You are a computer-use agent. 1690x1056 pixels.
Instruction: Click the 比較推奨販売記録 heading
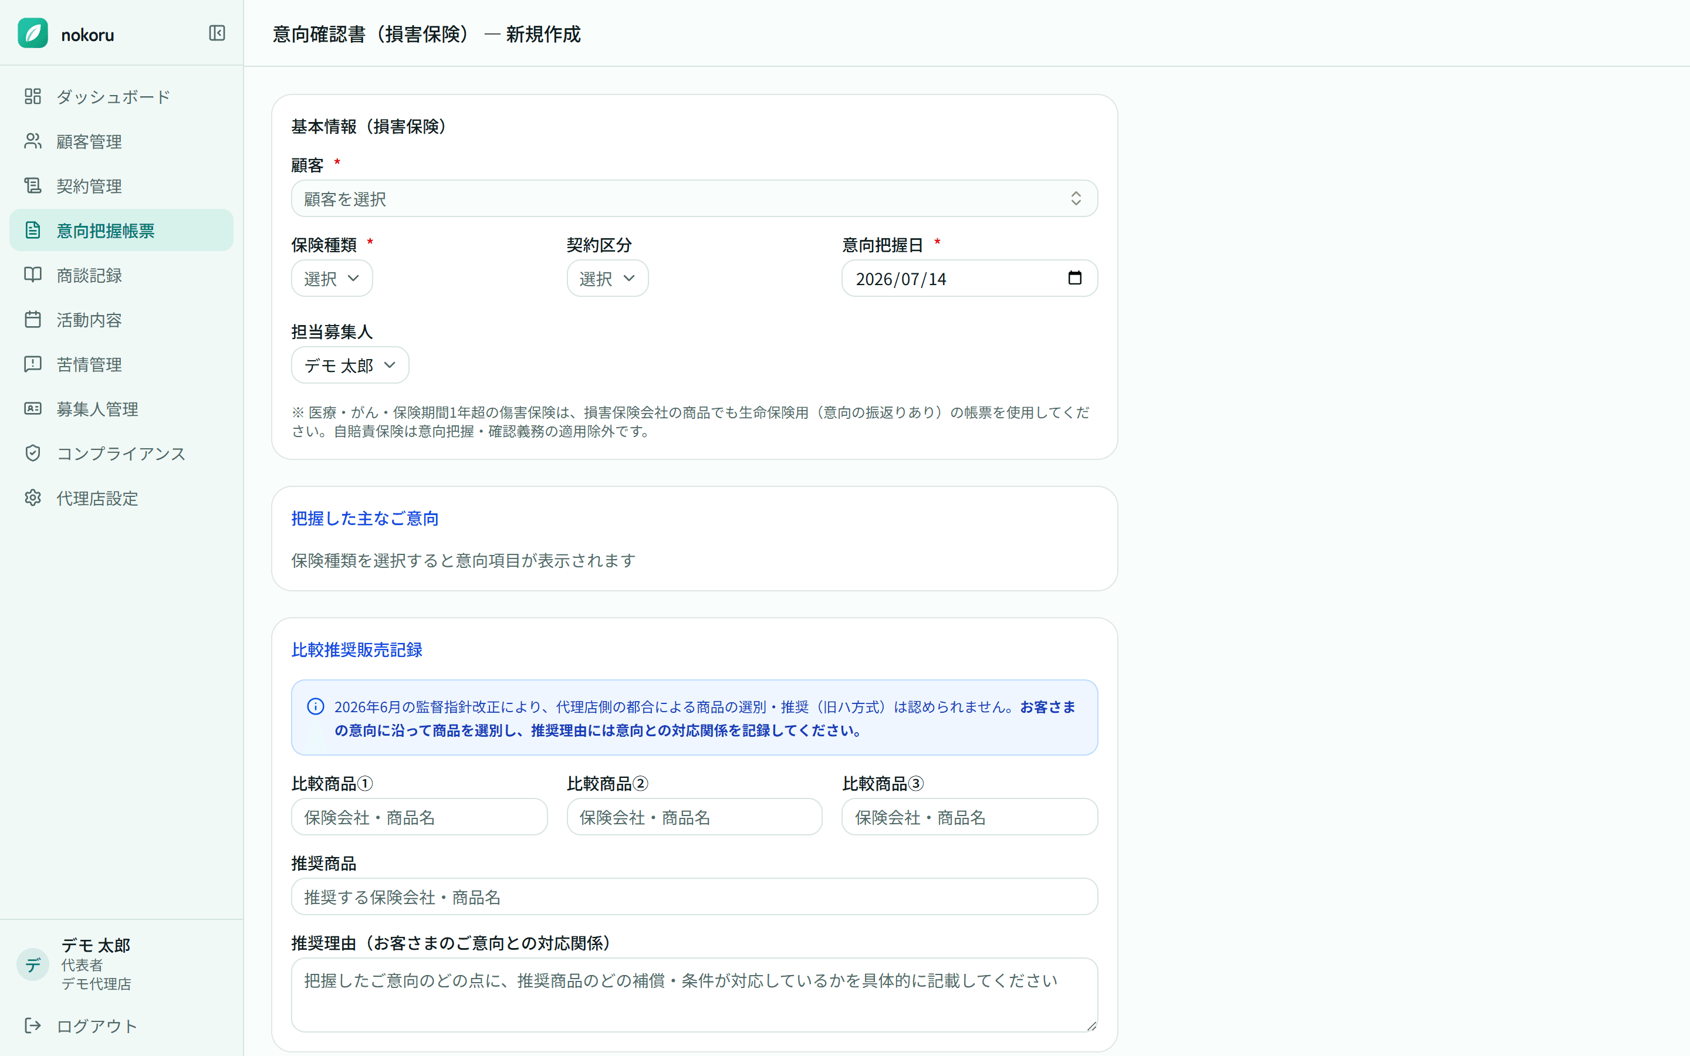tap(357, 649)
